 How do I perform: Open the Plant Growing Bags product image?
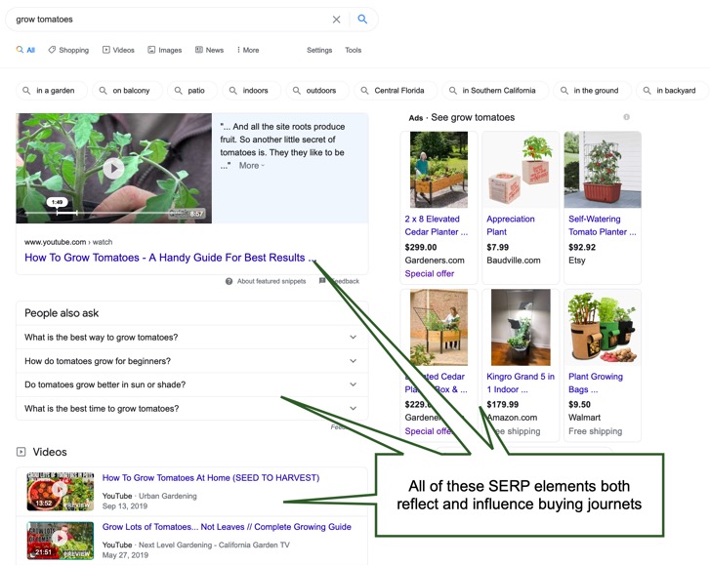coord(603,327)
